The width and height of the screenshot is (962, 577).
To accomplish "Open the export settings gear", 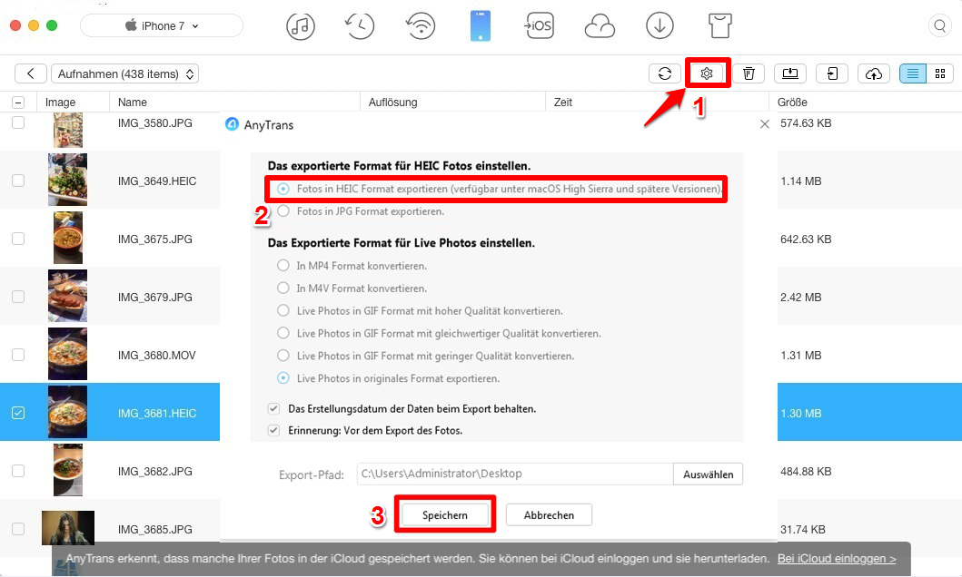I will click(x=707, y=73).
